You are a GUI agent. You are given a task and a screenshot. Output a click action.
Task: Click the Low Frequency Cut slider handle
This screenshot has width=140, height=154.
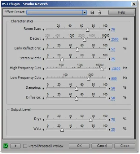tap(88, 79)
